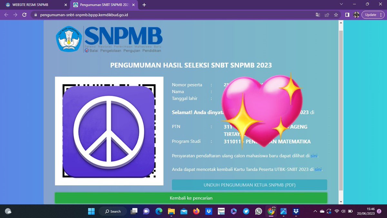Reload the SNPMB announcement page
The image size is (387, 218).
tap(24, 15)
